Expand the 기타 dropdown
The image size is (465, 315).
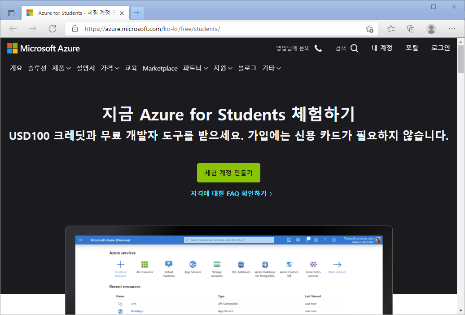coord(272,68)
